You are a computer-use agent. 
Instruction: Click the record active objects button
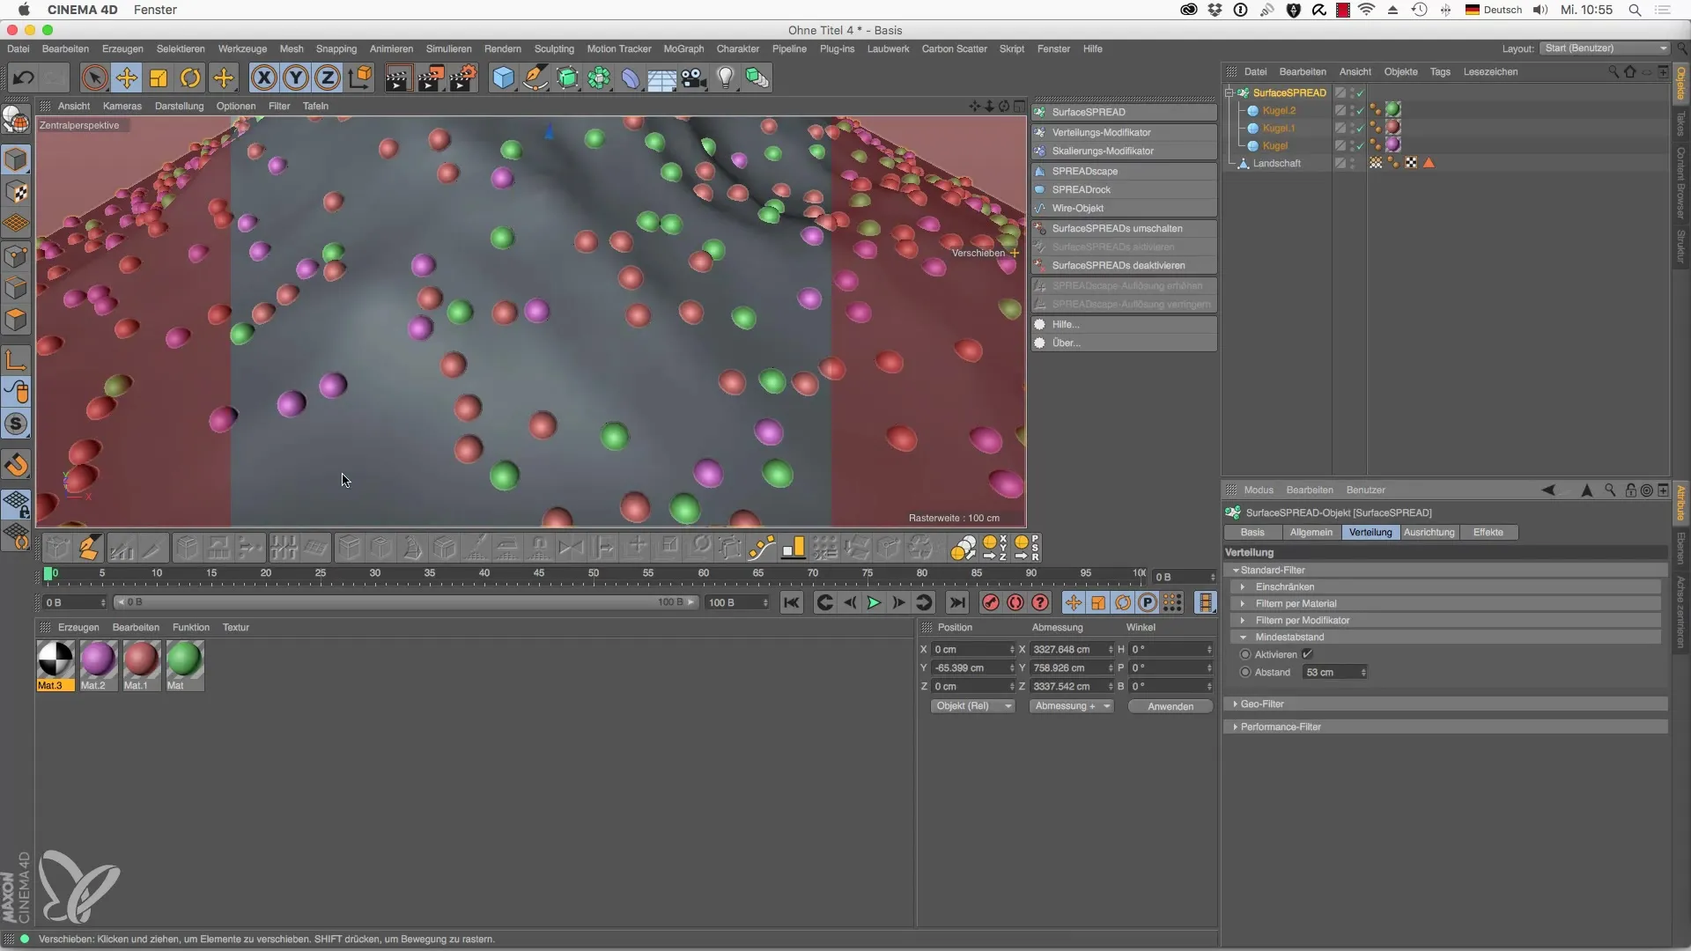coord(990,602)
